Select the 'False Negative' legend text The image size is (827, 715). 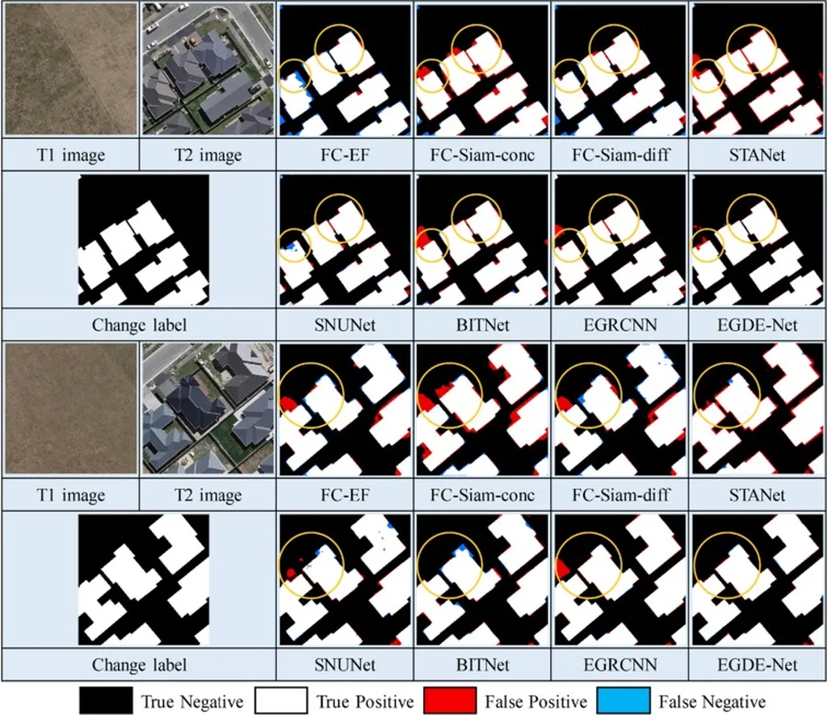[712, 702]
